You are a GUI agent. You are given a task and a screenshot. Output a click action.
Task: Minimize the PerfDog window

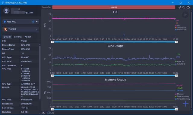tap(172, 3)
